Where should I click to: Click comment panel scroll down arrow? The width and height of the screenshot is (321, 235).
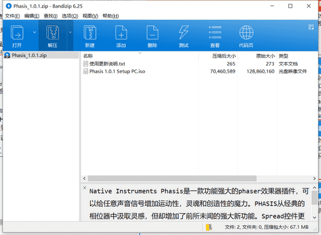315,217
